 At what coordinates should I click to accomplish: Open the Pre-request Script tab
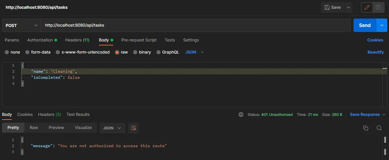[139, 40]
